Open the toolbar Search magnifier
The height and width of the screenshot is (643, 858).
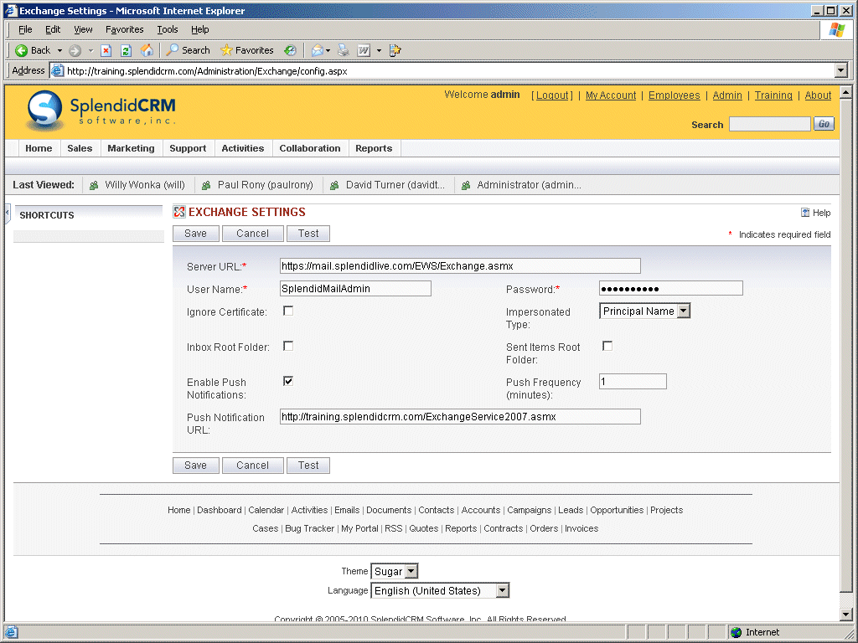coord(189,50)
